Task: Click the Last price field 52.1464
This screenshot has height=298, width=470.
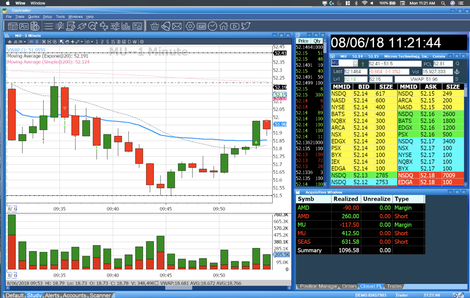Action: (x=356, y=72)
